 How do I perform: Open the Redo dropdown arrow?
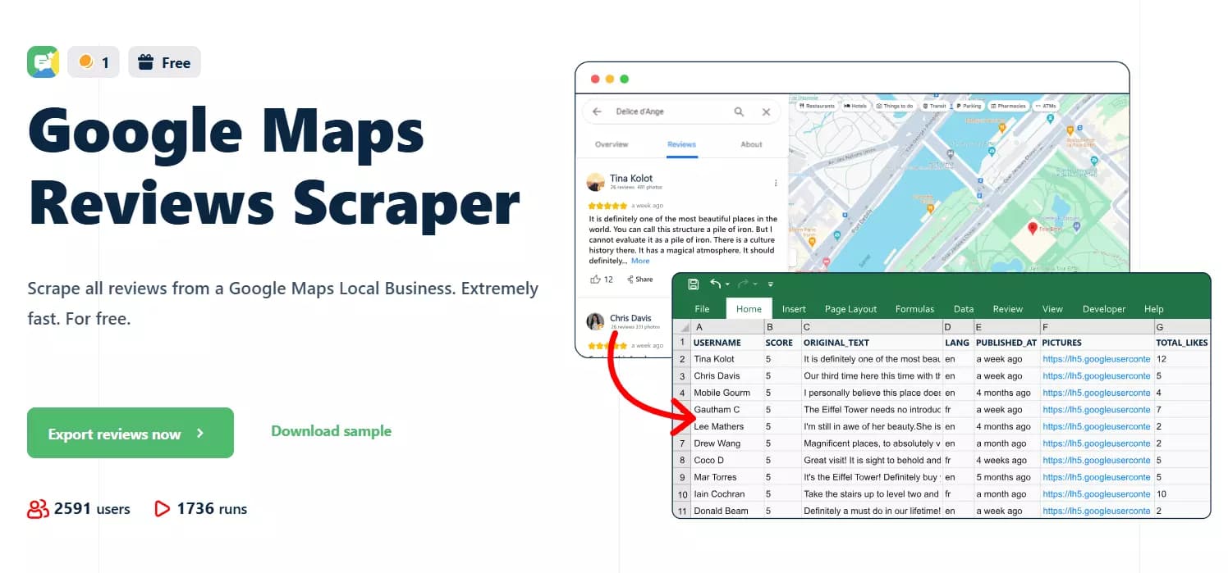754,283
